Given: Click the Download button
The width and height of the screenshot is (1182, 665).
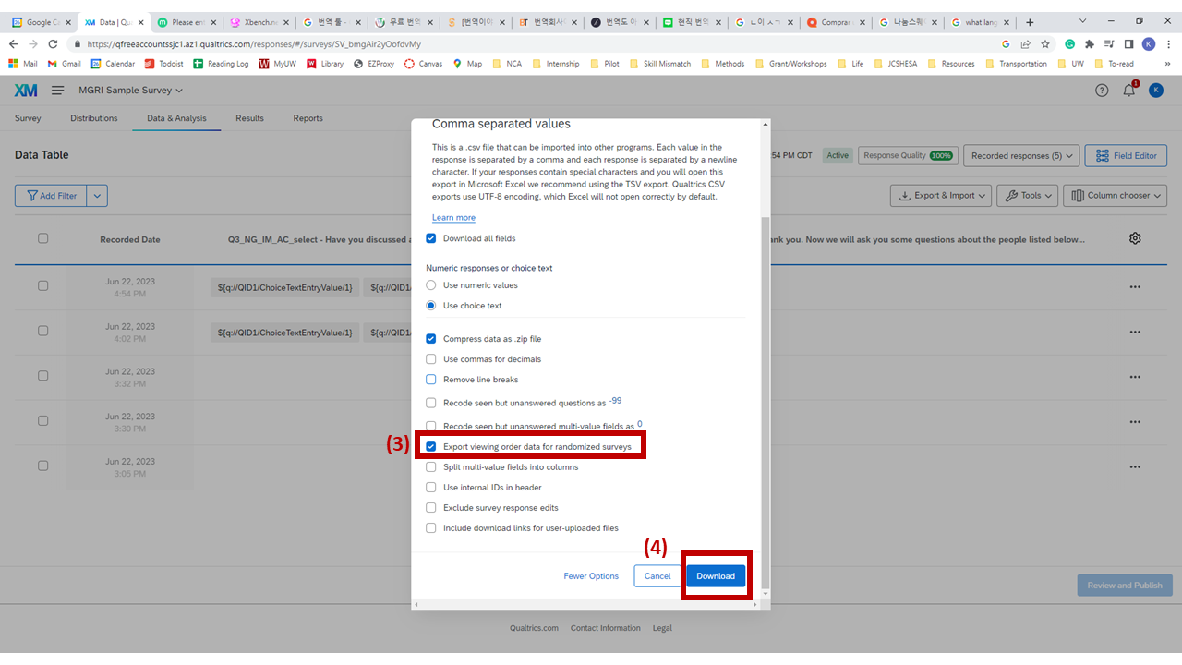Looking at the screenshot, I should [716, 575].
